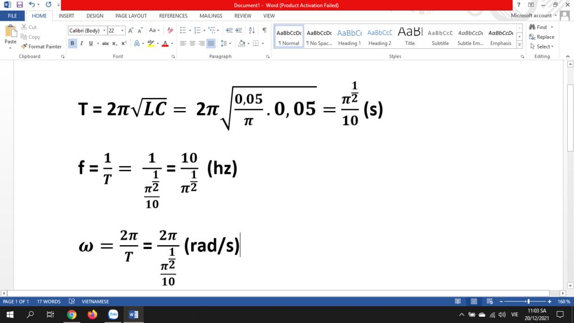This screenshot has height=323, width=574.
Task: Collapse the ribbon
Action: [x=568, y=57]
